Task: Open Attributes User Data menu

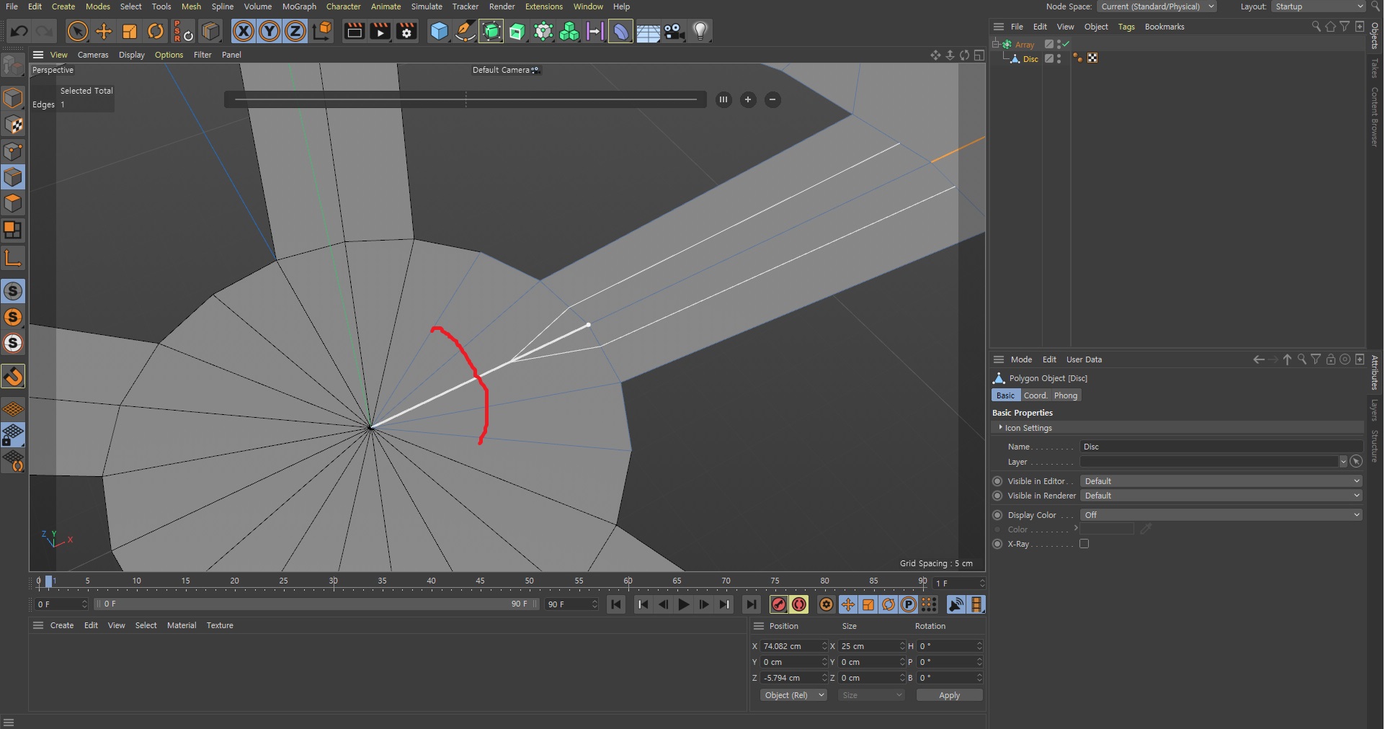Action: (1084, 359)
